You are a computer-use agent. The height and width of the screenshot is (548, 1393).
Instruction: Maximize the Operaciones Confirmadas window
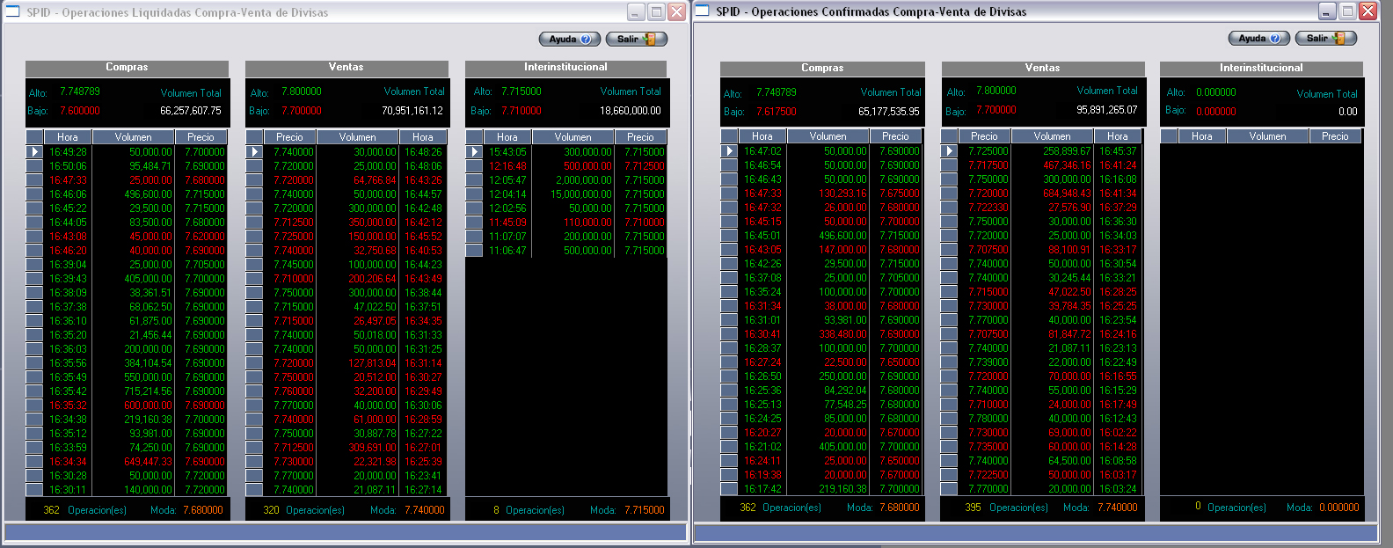(x=1347, y=11)
